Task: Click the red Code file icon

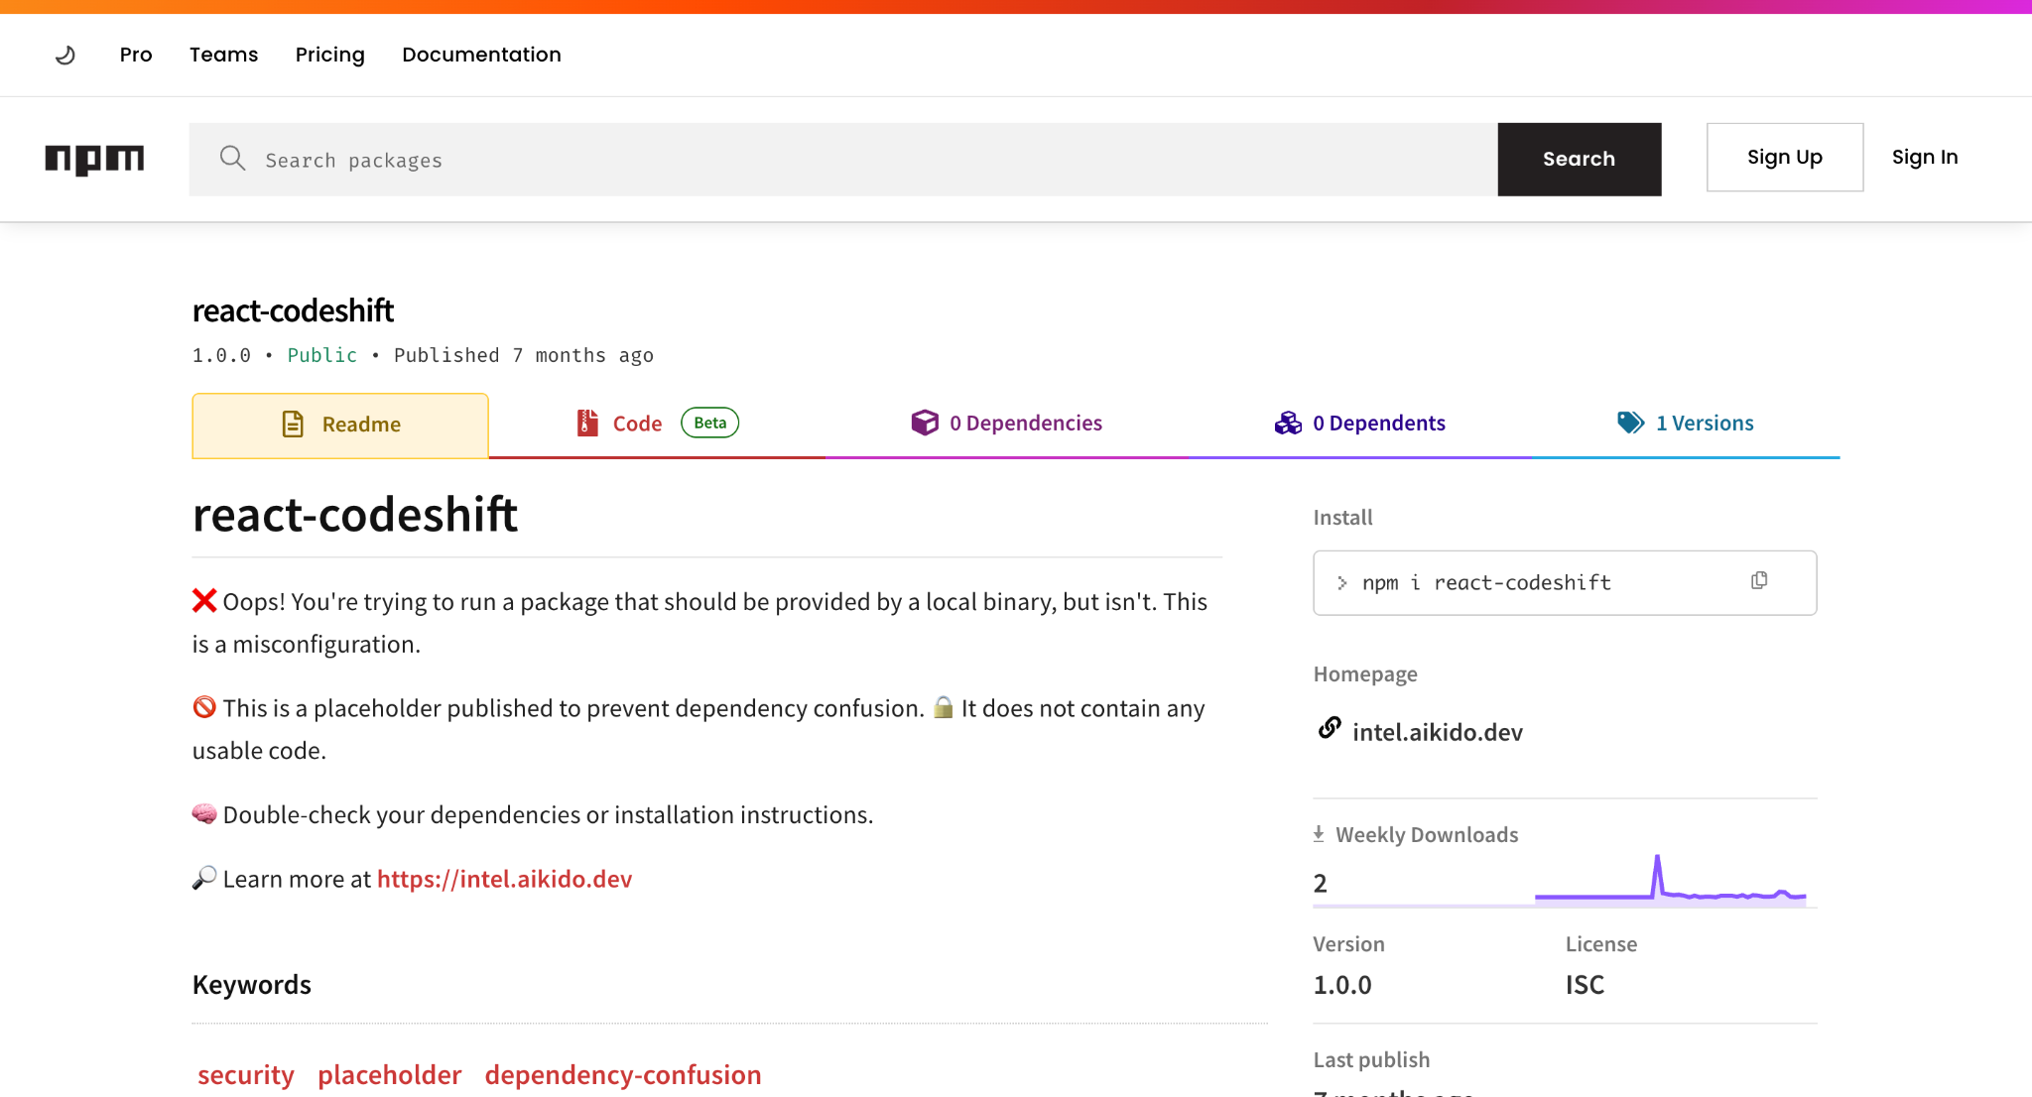Action: (x=587, y=424)
